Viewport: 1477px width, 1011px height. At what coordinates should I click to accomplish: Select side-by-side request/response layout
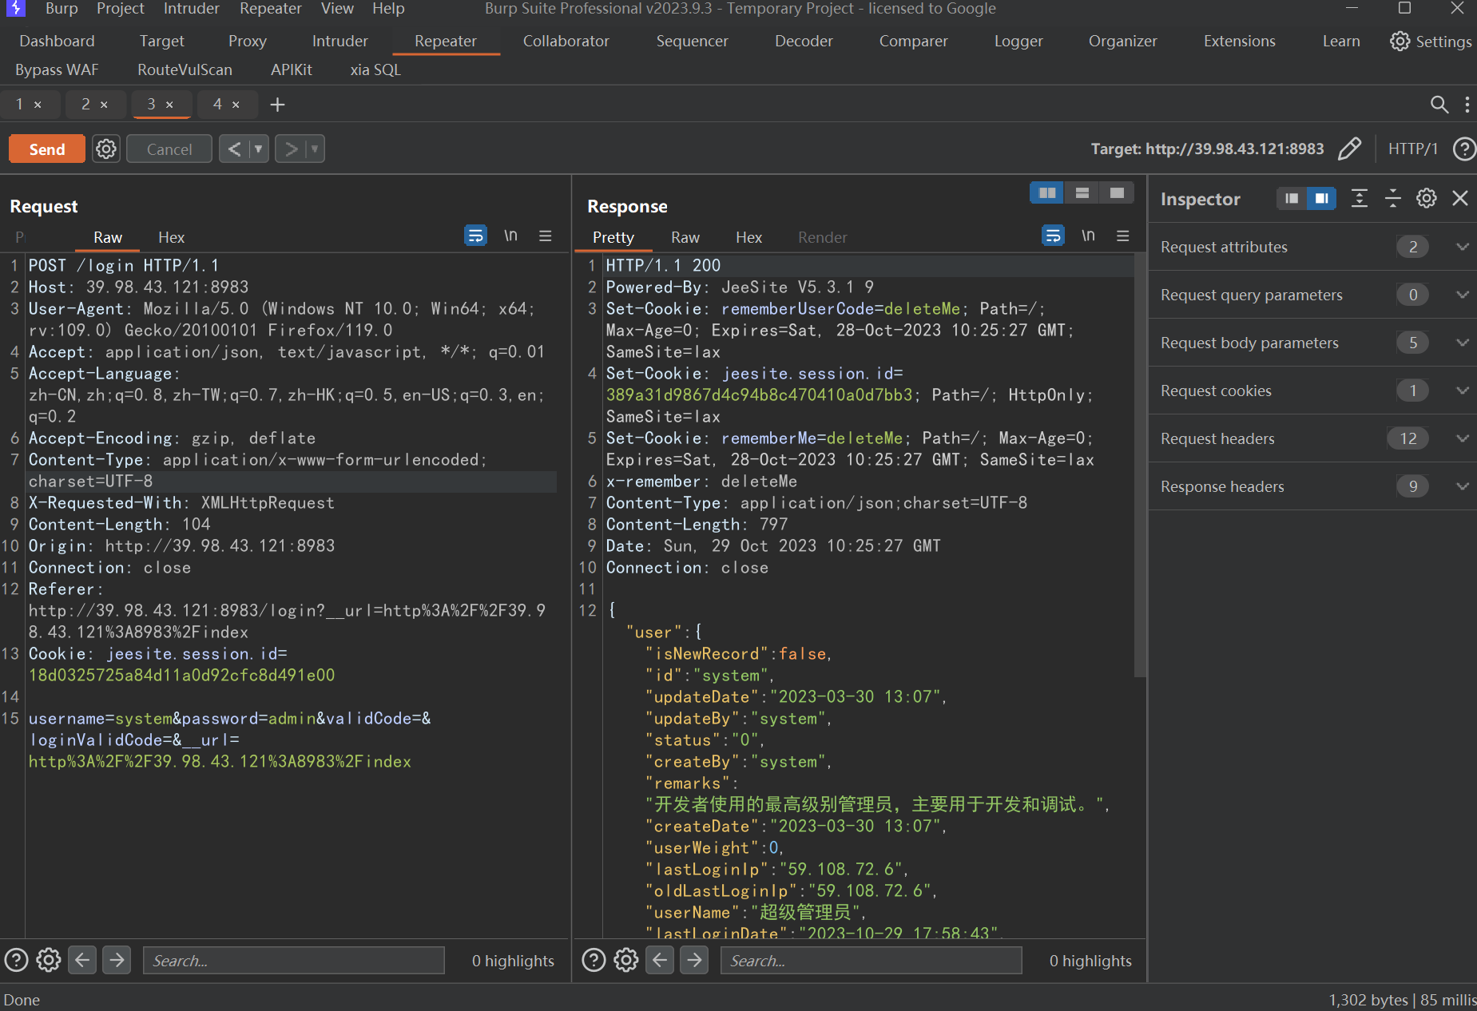1047,192
